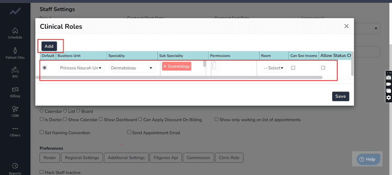Tick the Allow Status Change checkbox
392x175 pixels.
point(323,68)
